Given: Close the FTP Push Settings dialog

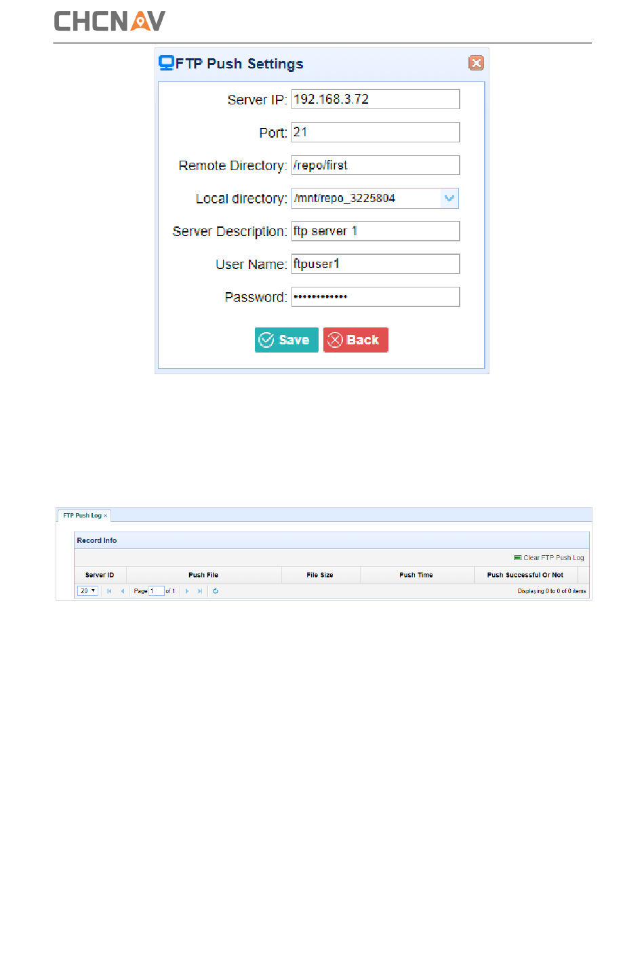Looking at the screenshot, I should pos(476,63).
